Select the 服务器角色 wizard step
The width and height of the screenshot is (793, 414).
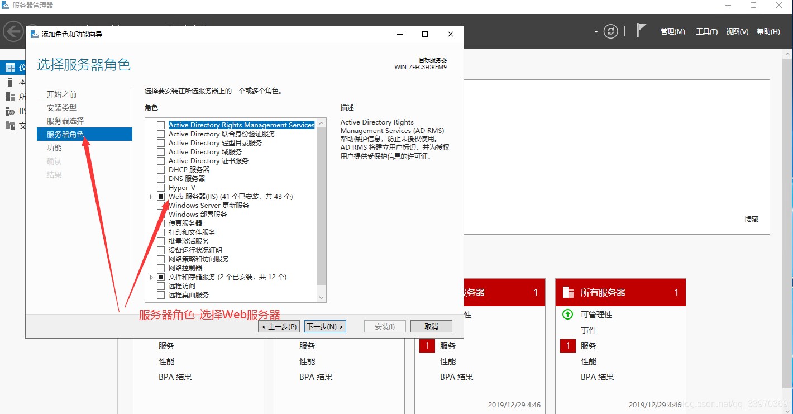(x=85, y=134)
